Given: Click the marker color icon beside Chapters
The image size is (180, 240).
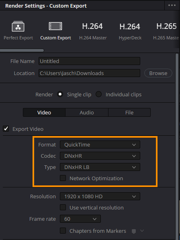Looking at the screenshot, I should point(134,231).
